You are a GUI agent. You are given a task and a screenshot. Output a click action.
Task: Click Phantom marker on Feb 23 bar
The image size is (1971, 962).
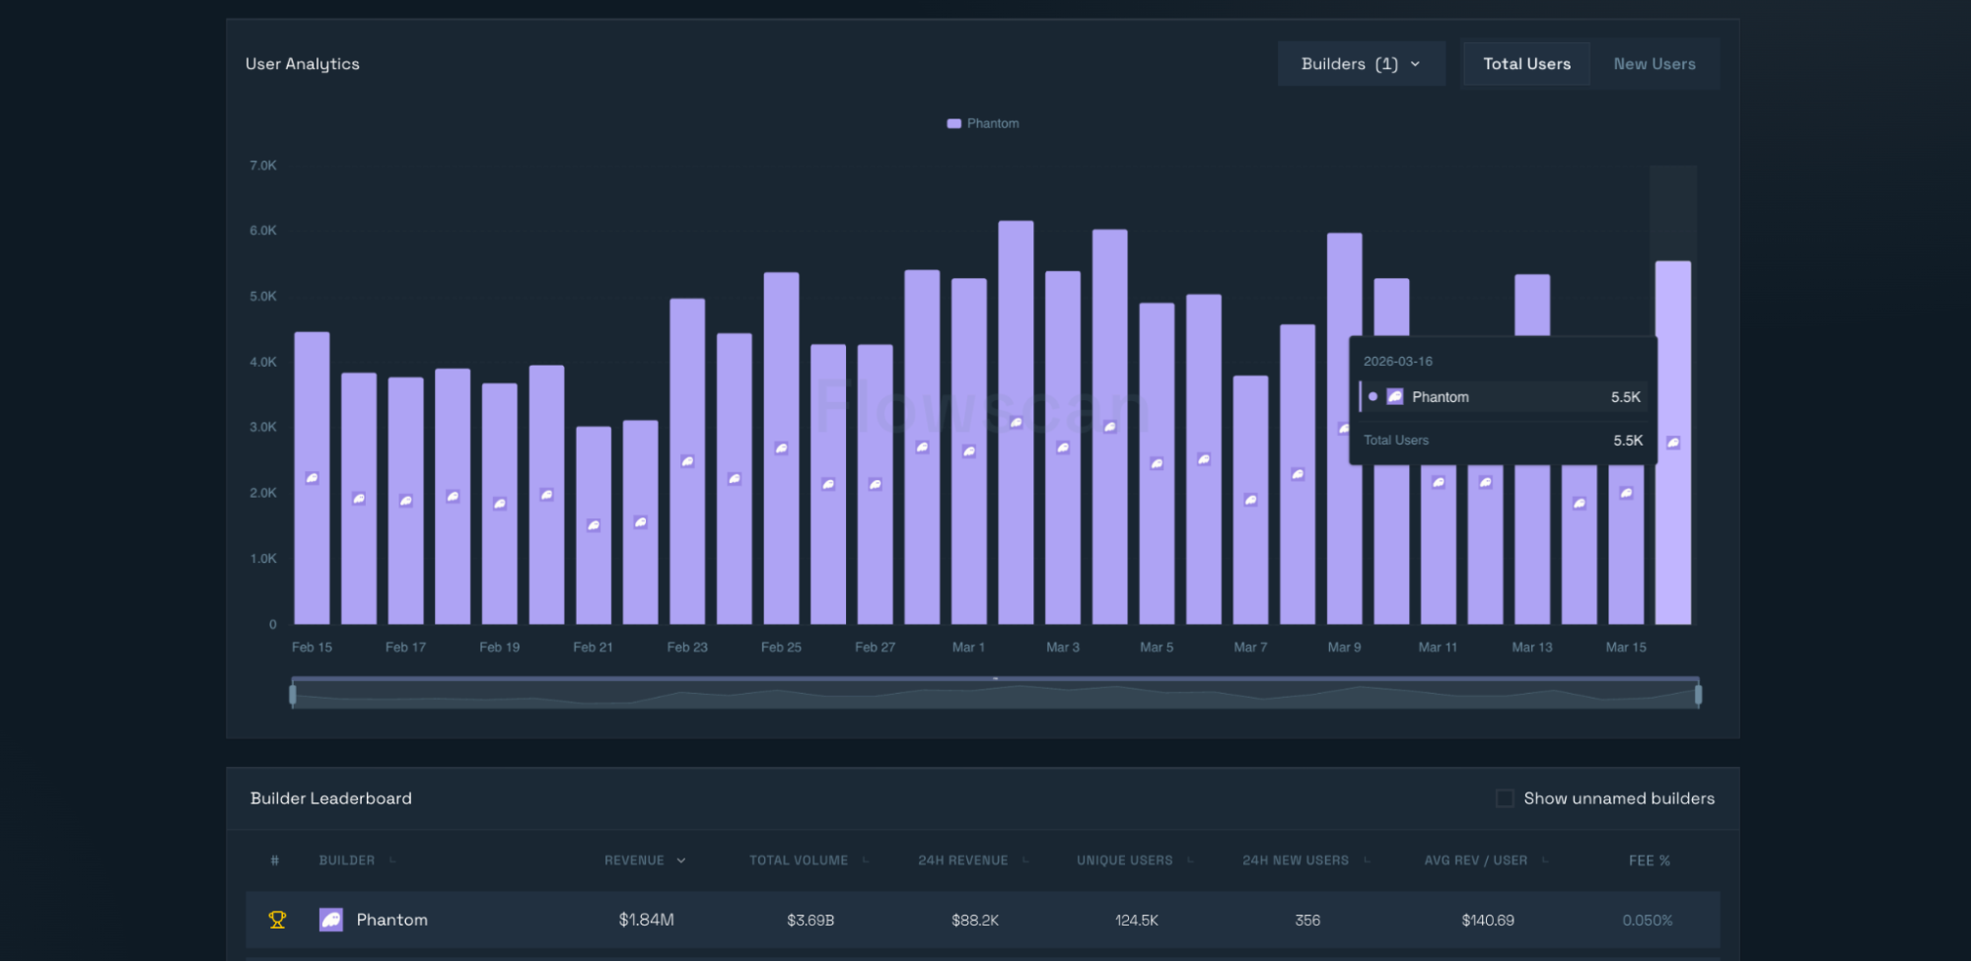pos(687,461)
